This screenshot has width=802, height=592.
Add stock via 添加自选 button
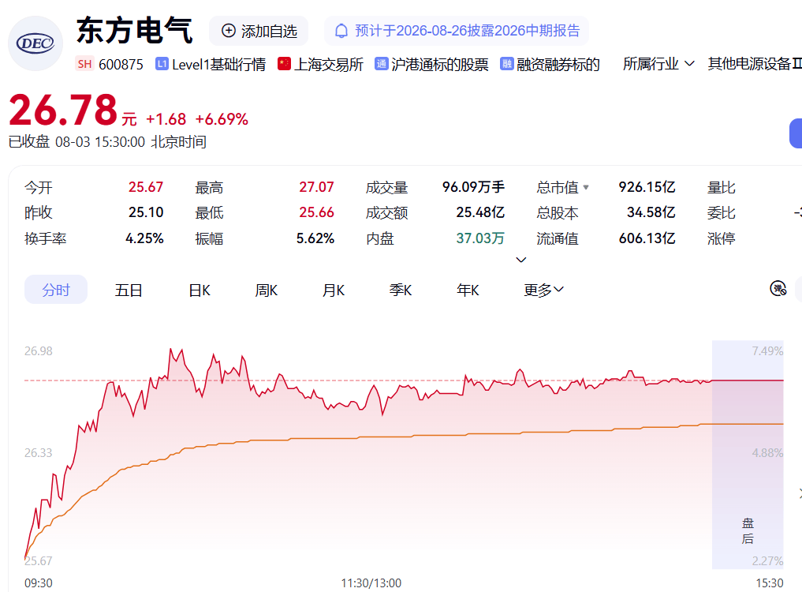tap(259, 31)
